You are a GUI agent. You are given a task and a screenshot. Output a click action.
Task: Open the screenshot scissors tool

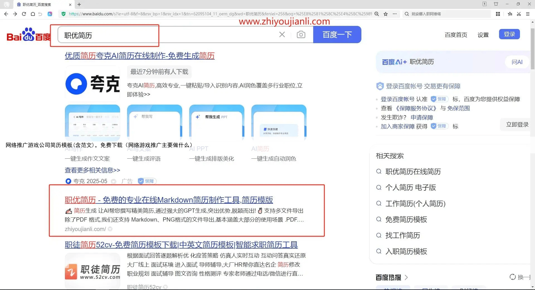(519, 14)
